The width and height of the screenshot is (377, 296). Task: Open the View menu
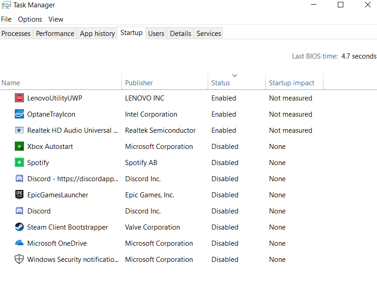[x=56, y=19]
